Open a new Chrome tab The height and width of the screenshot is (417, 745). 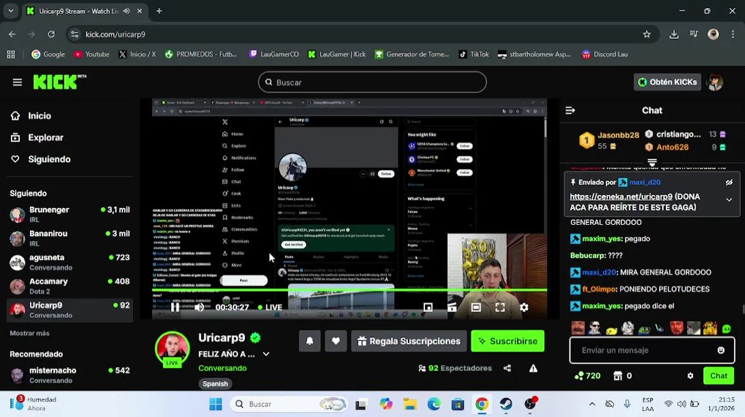tap(159, 11)
